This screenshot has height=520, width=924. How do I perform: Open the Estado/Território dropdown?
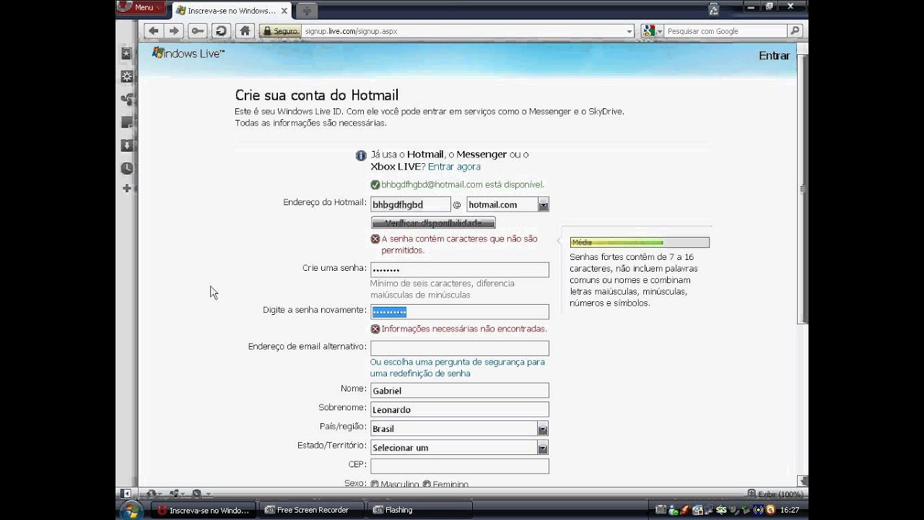[543, 448]
